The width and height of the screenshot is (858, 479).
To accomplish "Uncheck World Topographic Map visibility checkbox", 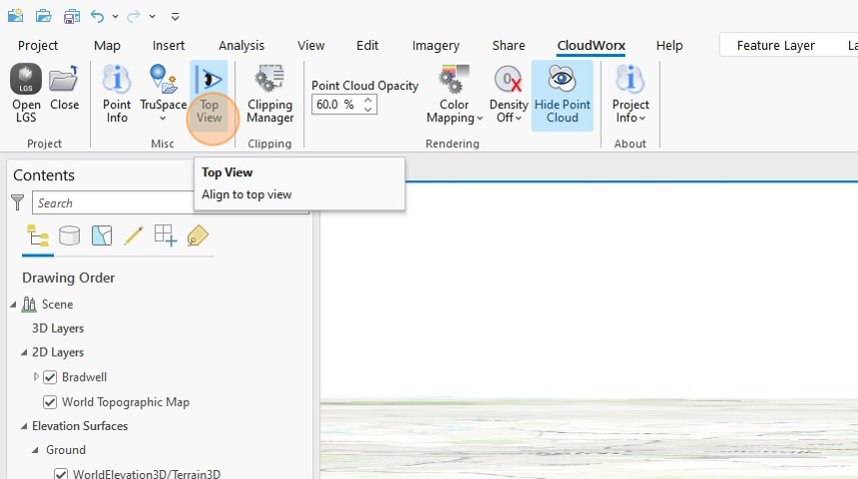I will 50,402.
